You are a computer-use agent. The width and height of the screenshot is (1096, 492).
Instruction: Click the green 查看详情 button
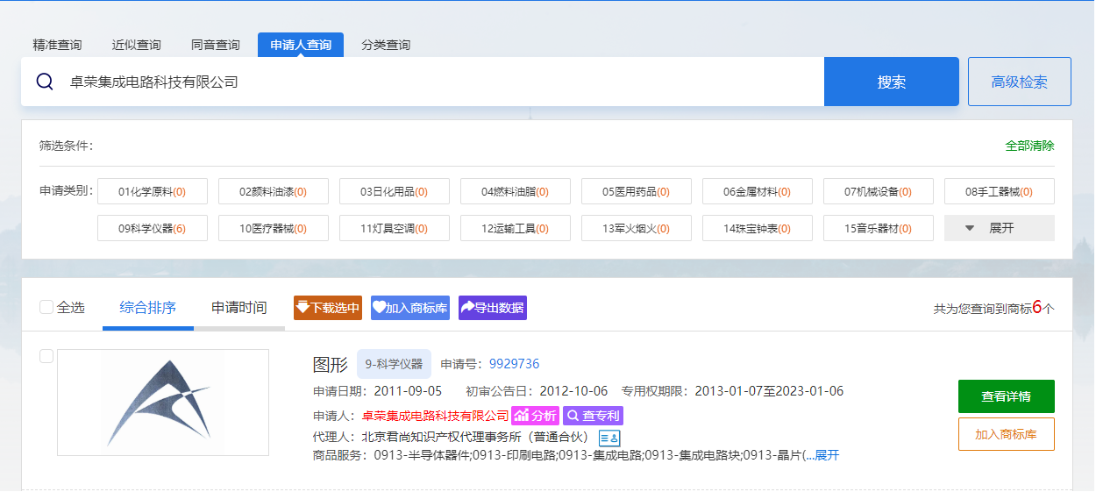click(x=1006, y=396)
